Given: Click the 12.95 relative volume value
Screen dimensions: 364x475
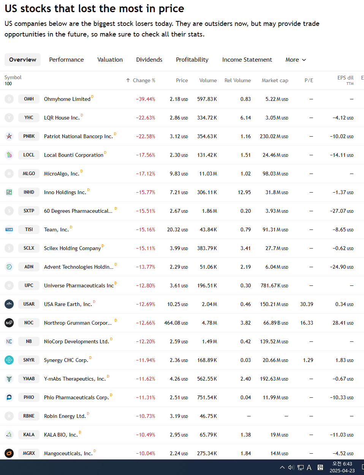Looking at the screenshot, I should [244, 192].
